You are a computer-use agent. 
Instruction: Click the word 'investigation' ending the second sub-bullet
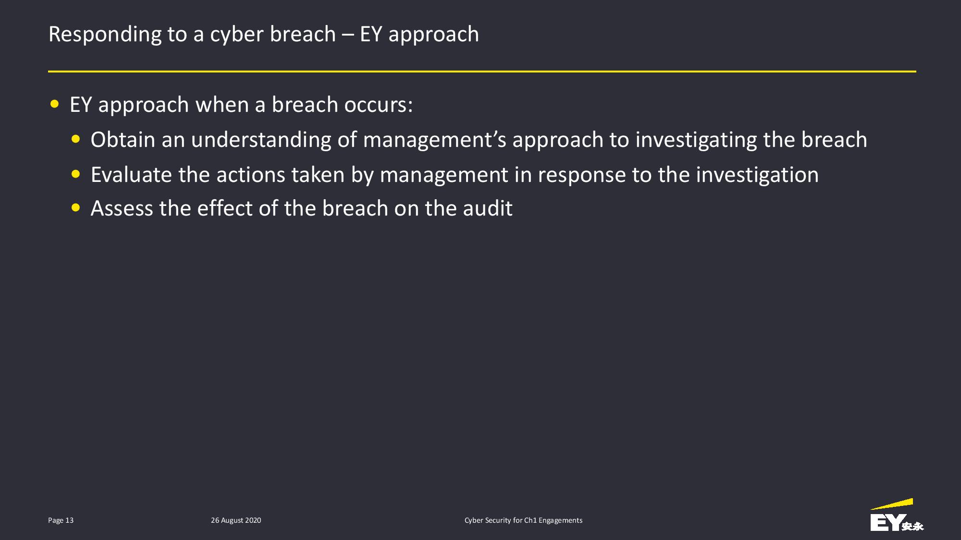(757, 175)
